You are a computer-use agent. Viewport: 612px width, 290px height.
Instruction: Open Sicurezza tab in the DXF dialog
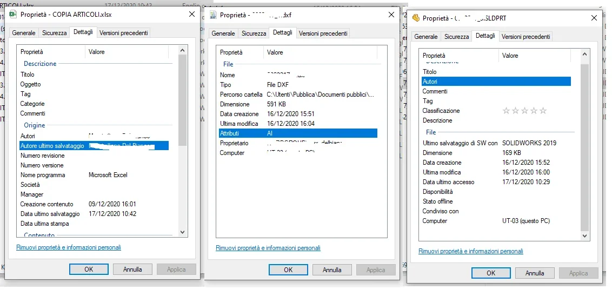[254, 33]
